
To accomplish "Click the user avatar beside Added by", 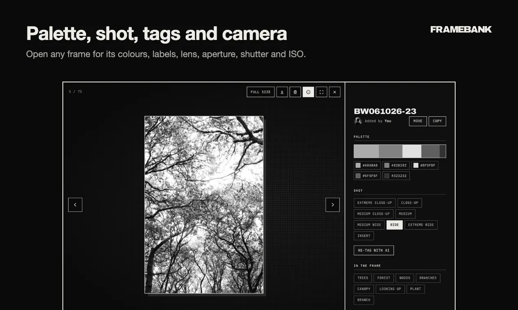I will (358, 121).
